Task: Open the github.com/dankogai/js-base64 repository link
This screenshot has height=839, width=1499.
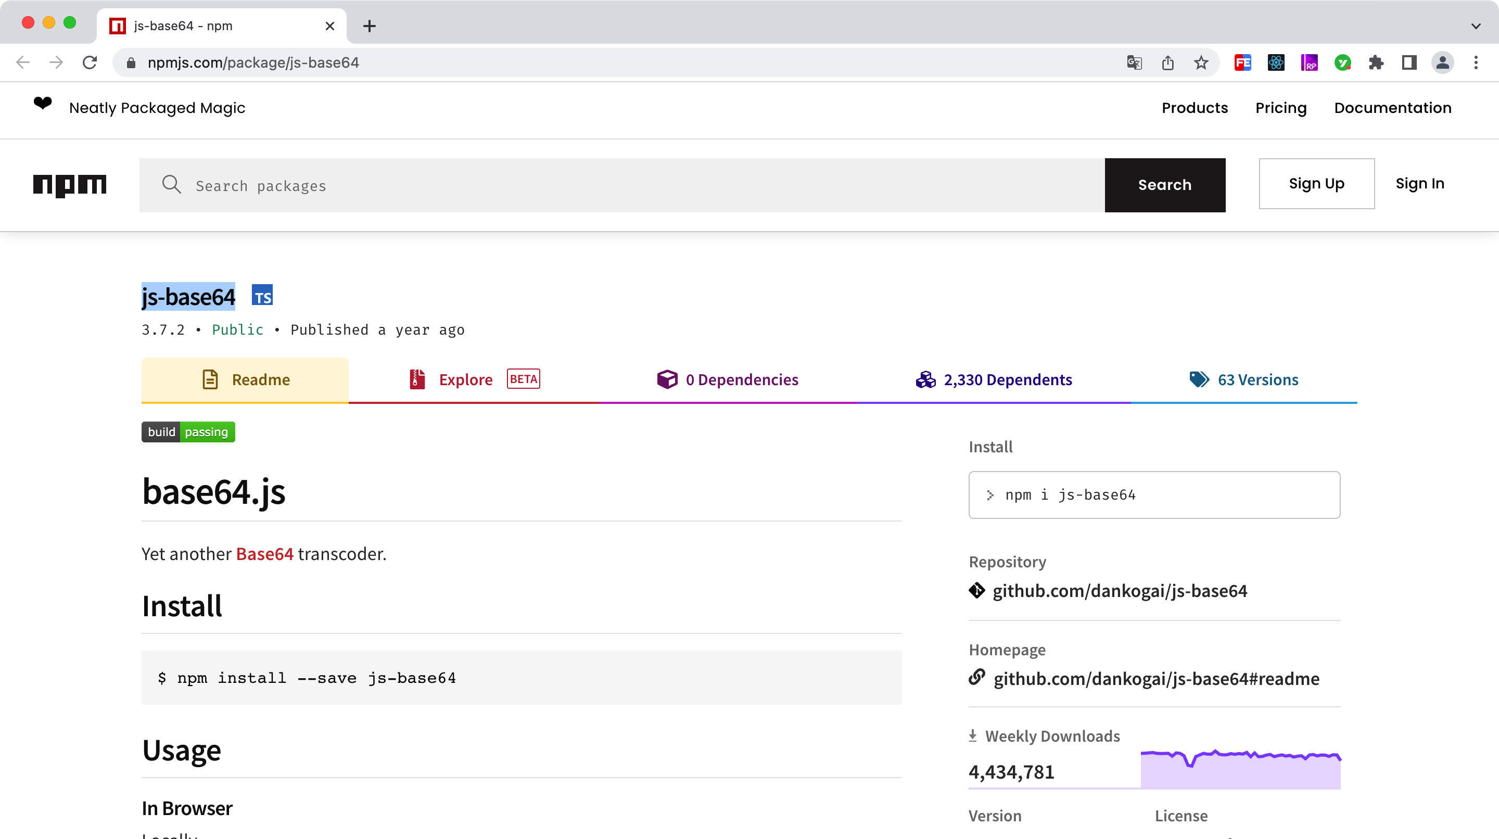Action: point(1119,591)
